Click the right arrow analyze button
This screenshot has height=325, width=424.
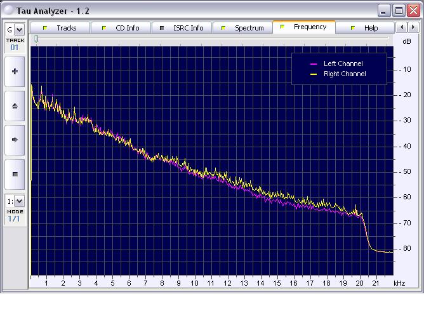point(15,140)
